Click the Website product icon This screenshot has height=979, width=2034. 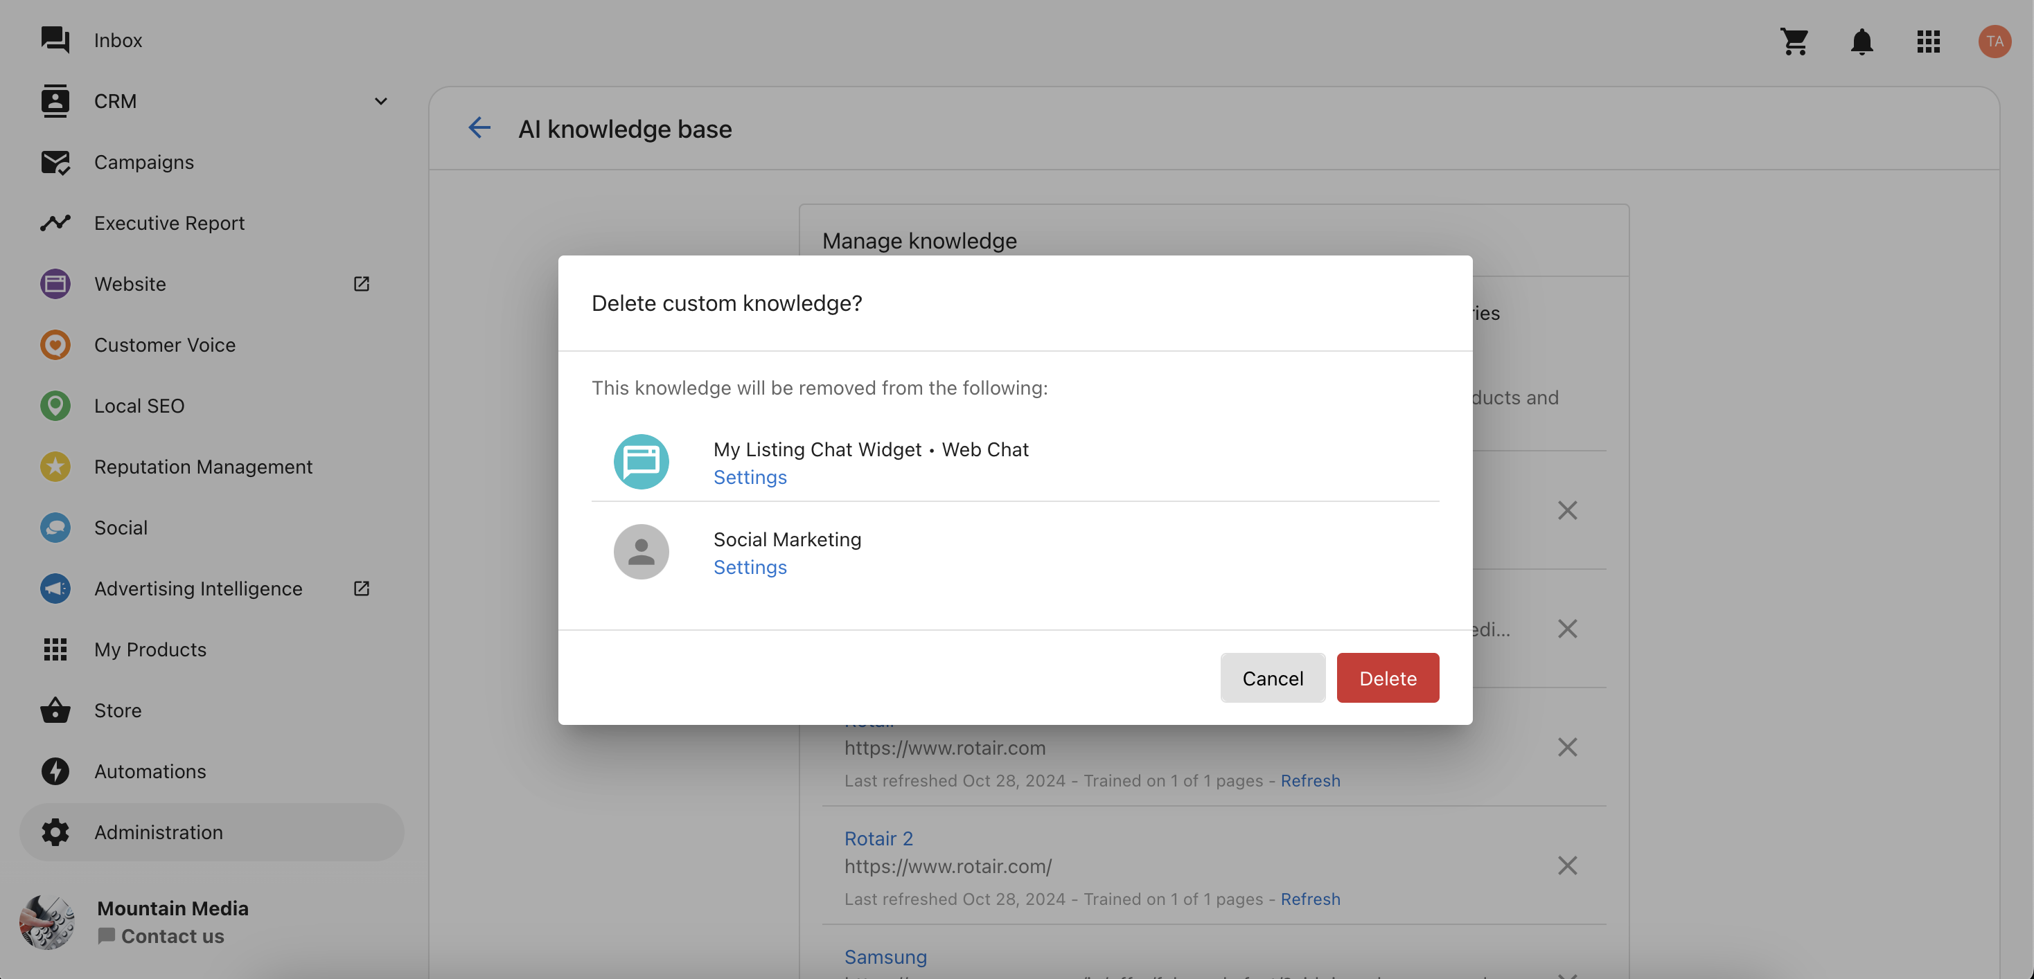pos(55,284)
